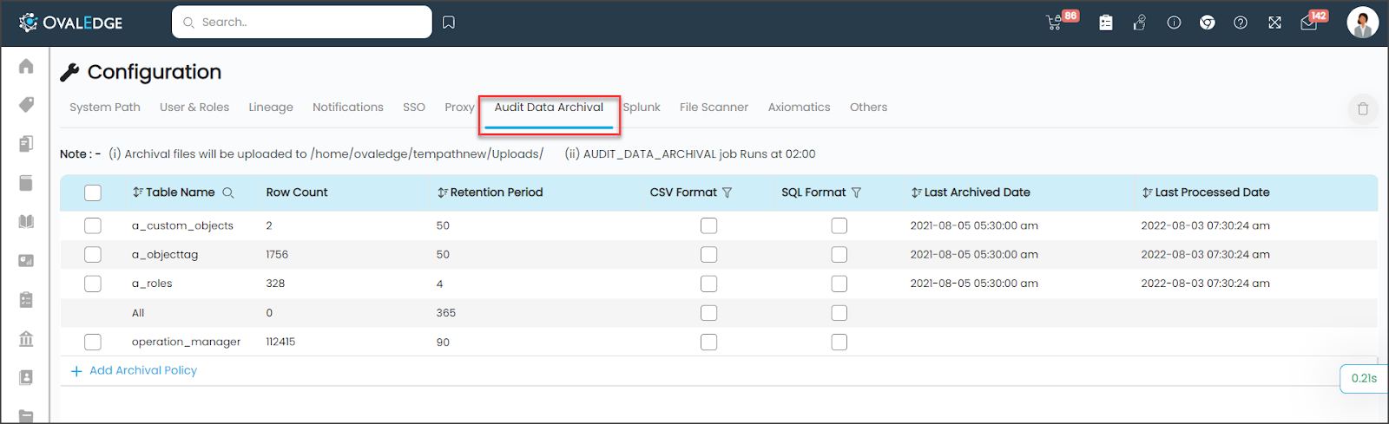The image size is (1389, 424).
Task: Open the help question mark icon
Action: point(1241,23)
